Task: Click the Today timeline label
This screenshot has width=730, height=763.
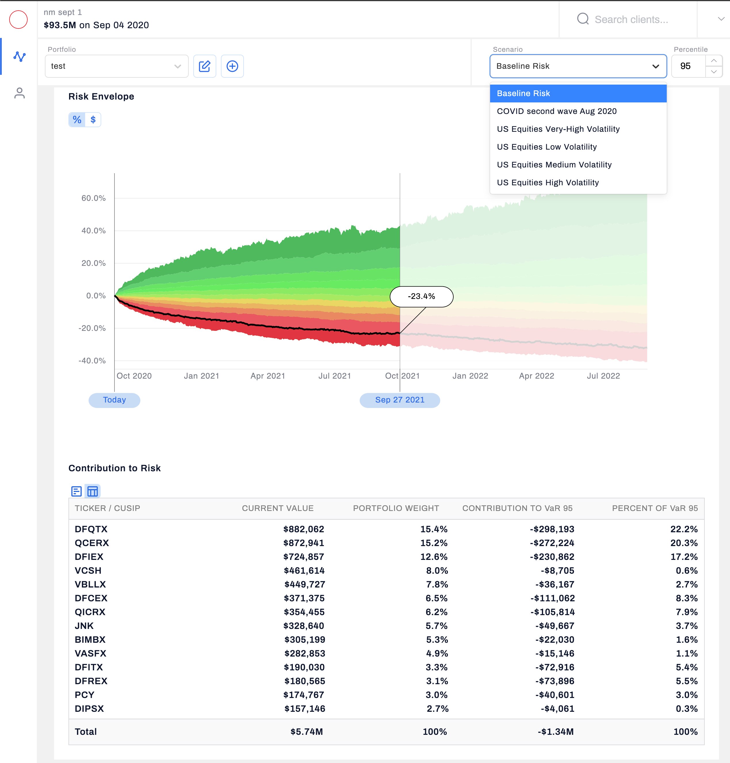Action: (114, 400)
